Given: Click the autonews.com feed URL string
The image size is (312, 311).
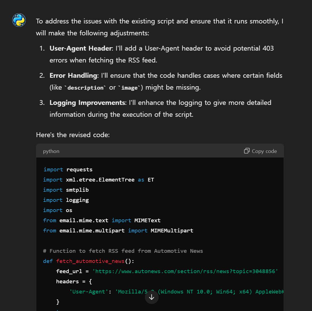Looking at the screenshot, I should [x=185, y=271].
